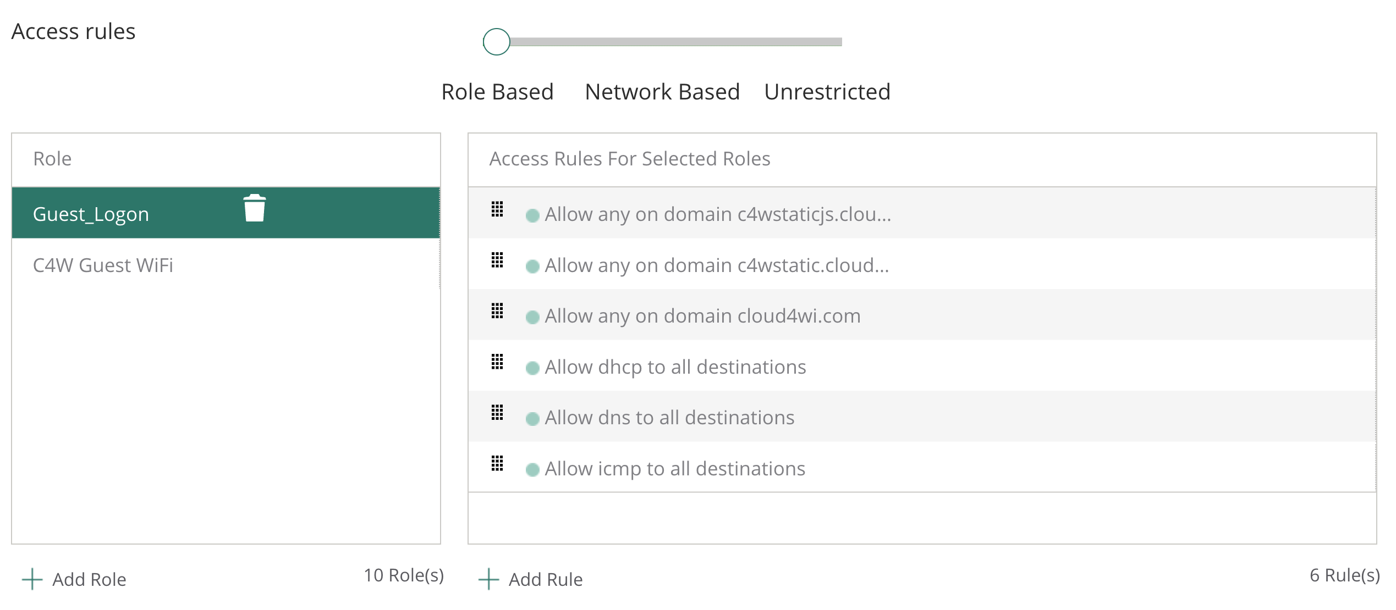The image size is (1396, 610).
Task: Select the C4W Guest WiFi role
Action: pyautogui.click(x=226, y=265)
